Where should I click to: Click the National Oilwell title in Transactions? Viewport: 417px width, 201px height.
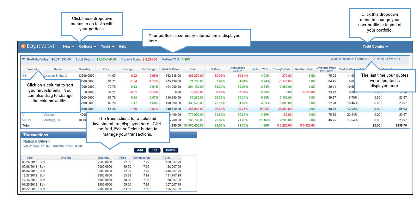36,141
